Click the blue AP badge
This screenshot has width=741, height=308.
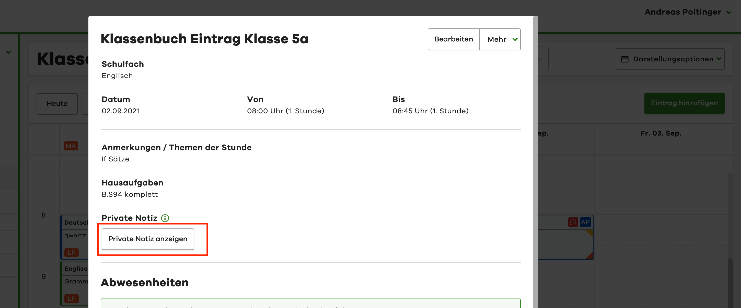(x=585, y=222)
